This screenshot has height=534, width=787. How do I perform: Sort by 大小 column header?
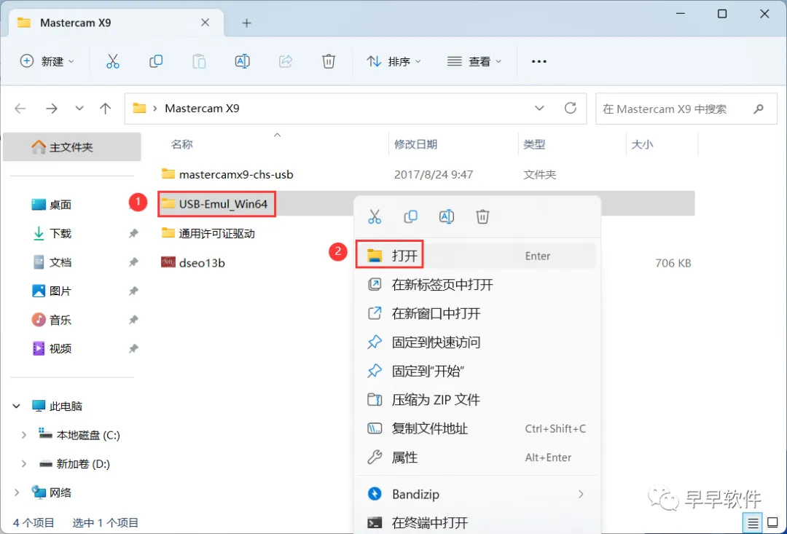pos(642,144)
